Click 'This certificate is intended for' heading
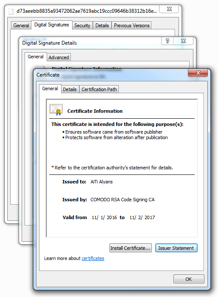Screen dimensions: 218x297 click(x=117, y=124)
